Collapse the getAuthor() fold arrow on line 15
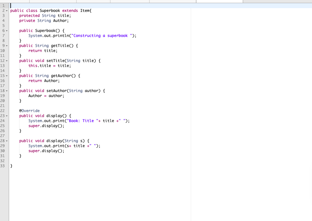 pyautogui.click(x=7, y=76)
